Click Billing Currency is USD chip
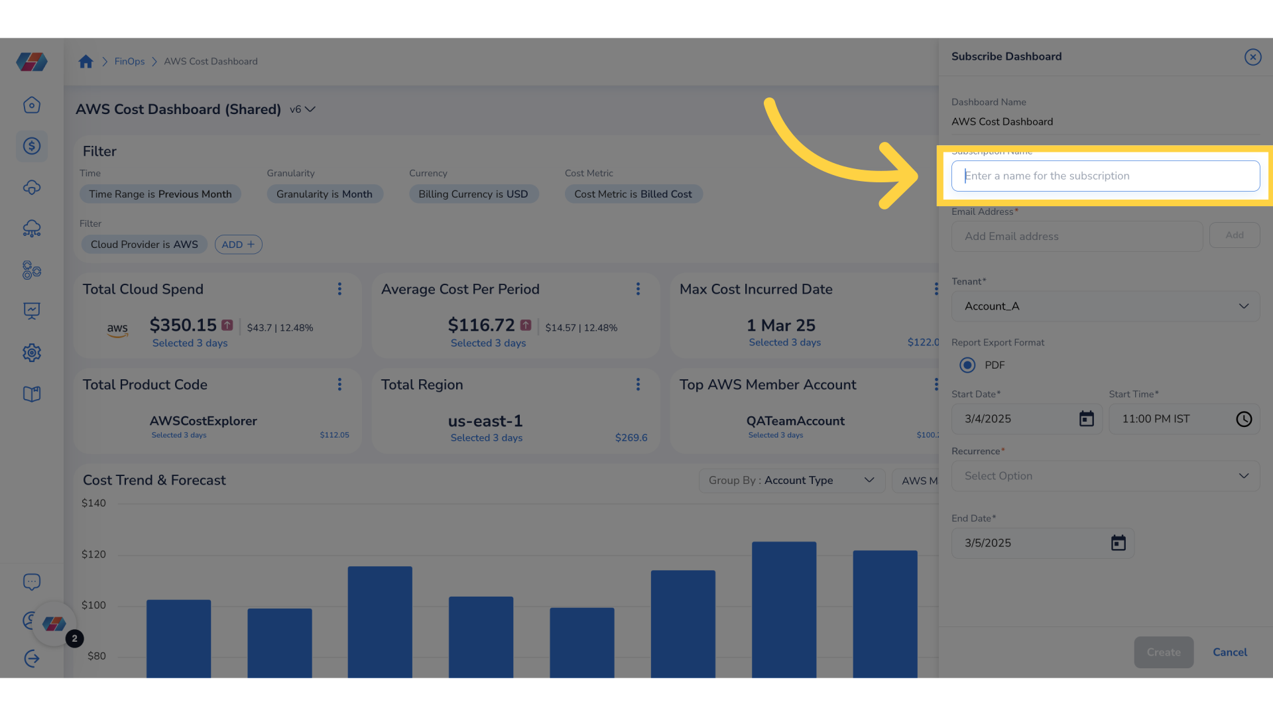This screenshot has height=716, width=1273. coord(473,194)
